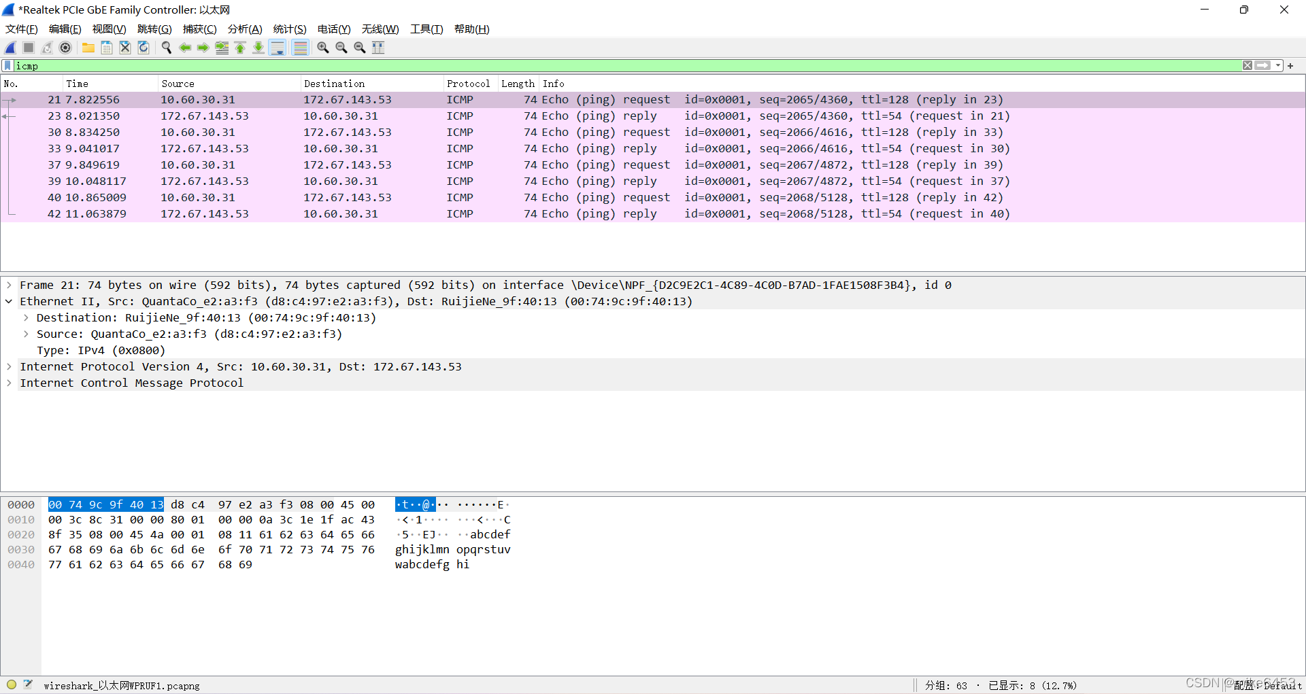Select packet 42 at time 11.063879

(653, 214)
